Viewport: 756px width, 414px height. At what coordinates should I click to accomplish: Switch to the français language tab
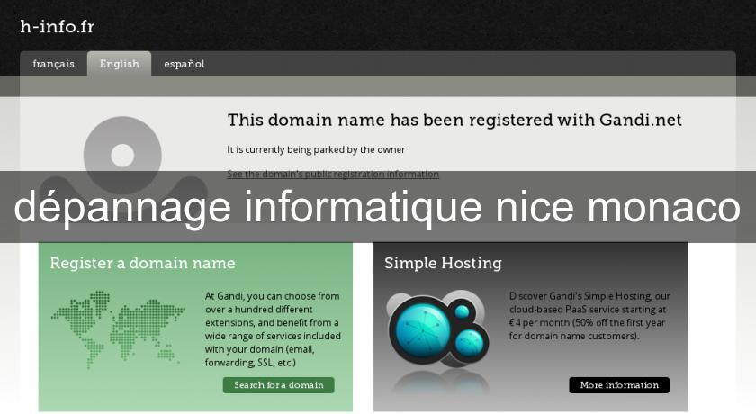[53, 64]
